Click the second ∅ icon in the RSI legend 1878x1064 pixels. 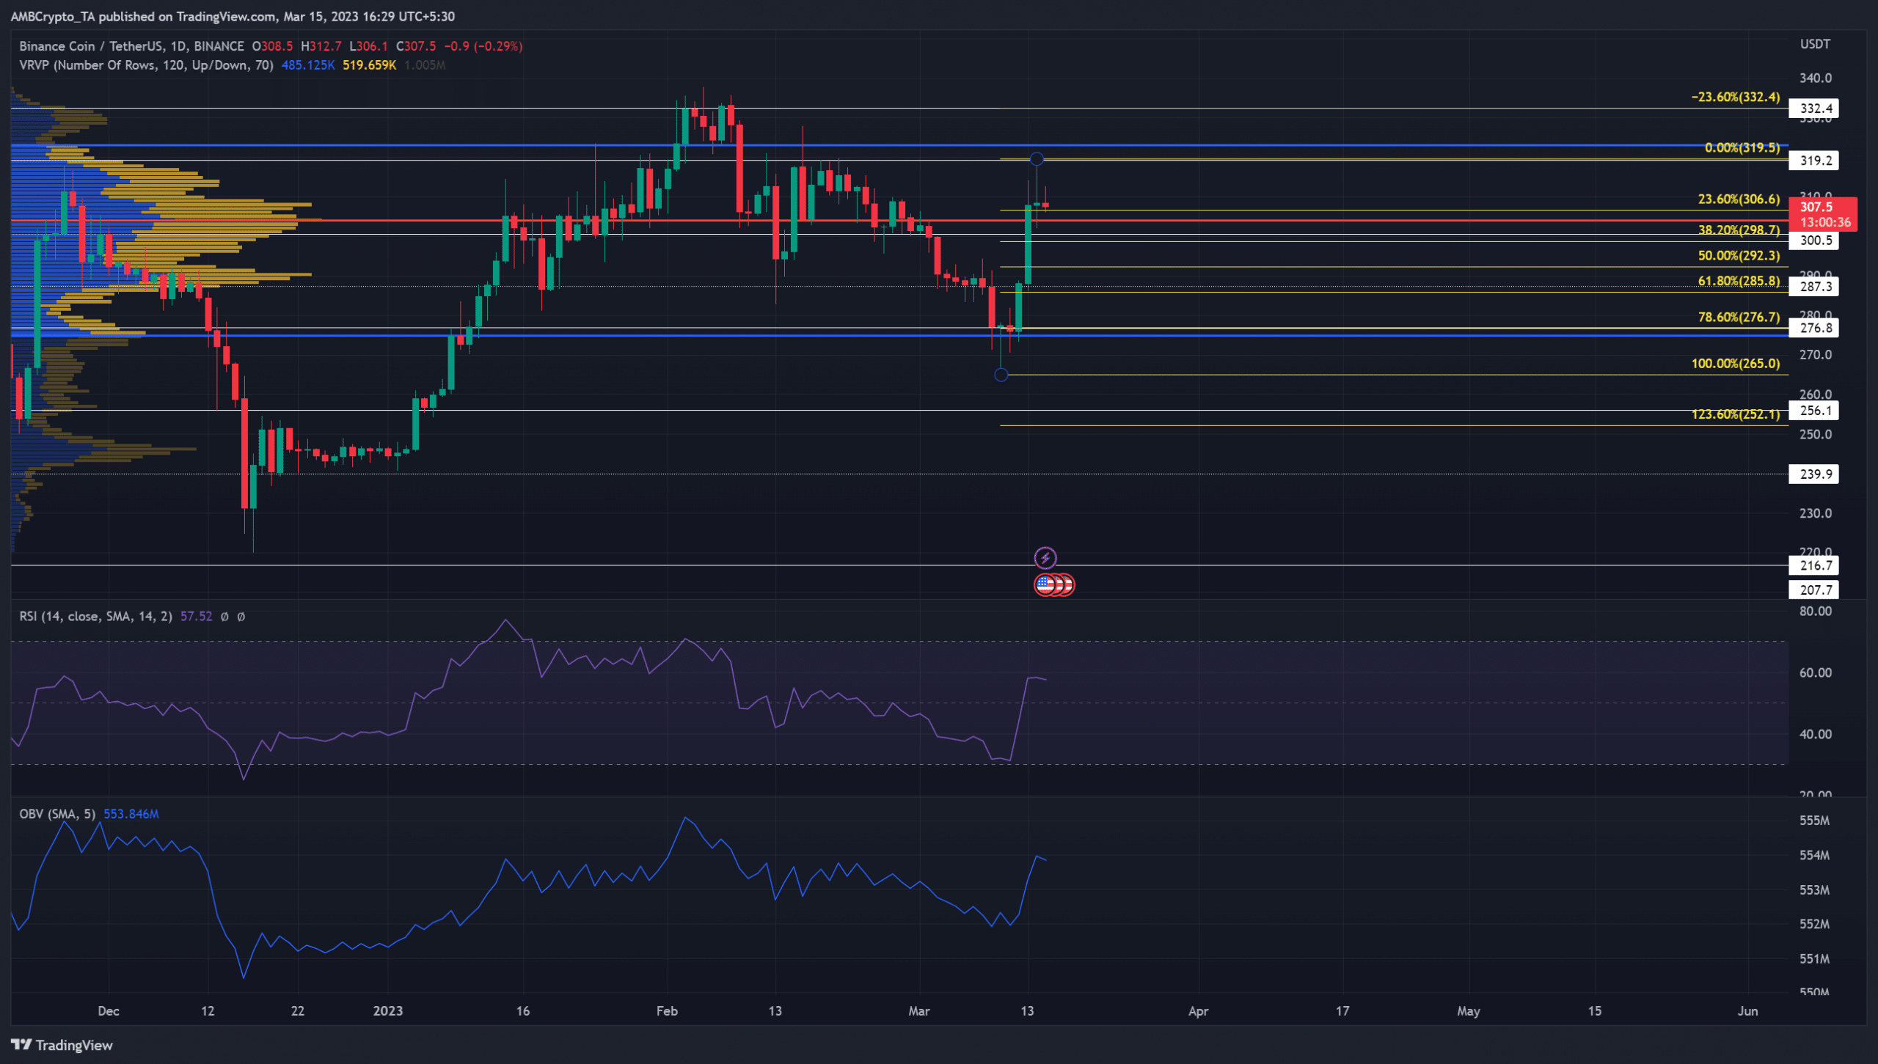tap(240, 617)
